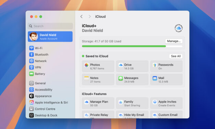The height and width of the screenshot is (129, 215).
Task: Click the iCloud subscriber badge
Action: click(179, 28)
